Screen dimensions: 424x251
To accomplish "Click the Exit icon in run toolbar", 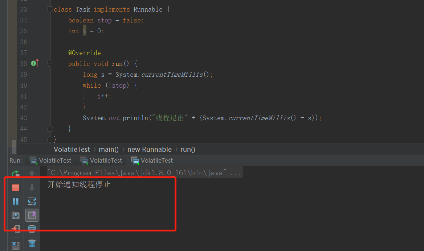I will click(16, 229).
